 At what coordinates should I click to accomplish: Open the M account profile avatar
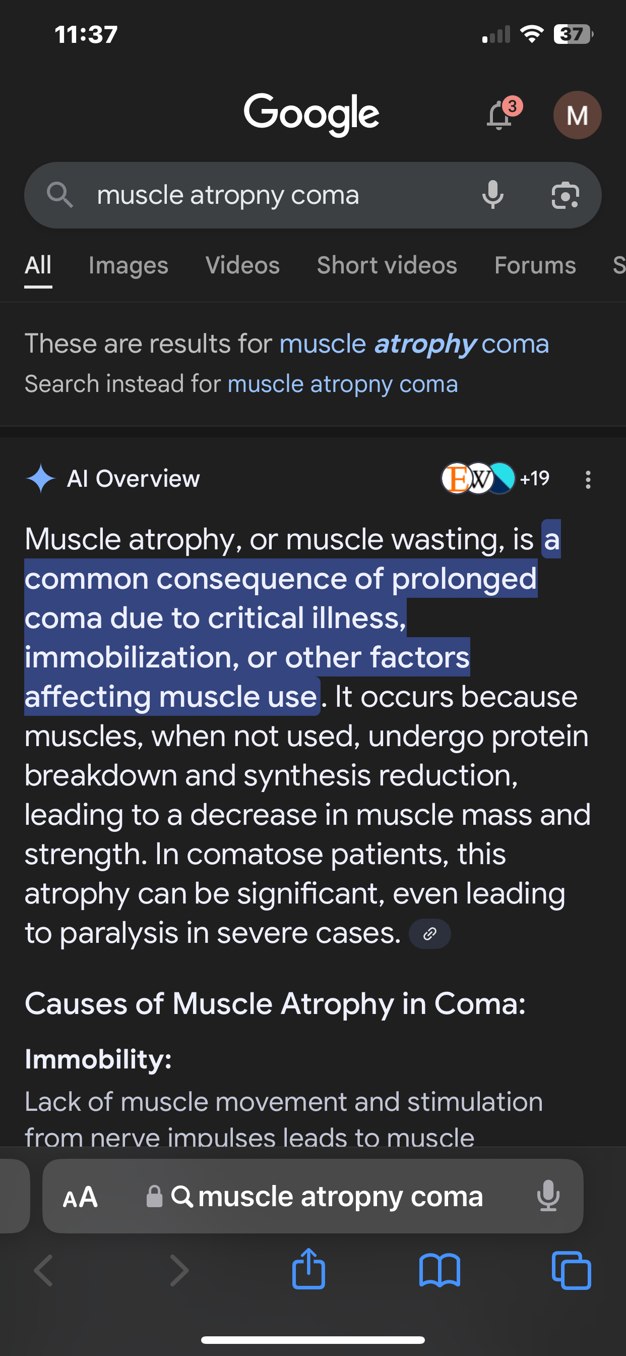tap(577, 115)
